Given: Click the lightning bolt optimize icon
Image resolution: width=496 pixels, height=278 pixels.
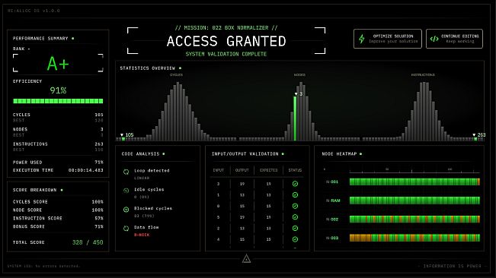Looking at the screenshot, I should coord(362,39).
